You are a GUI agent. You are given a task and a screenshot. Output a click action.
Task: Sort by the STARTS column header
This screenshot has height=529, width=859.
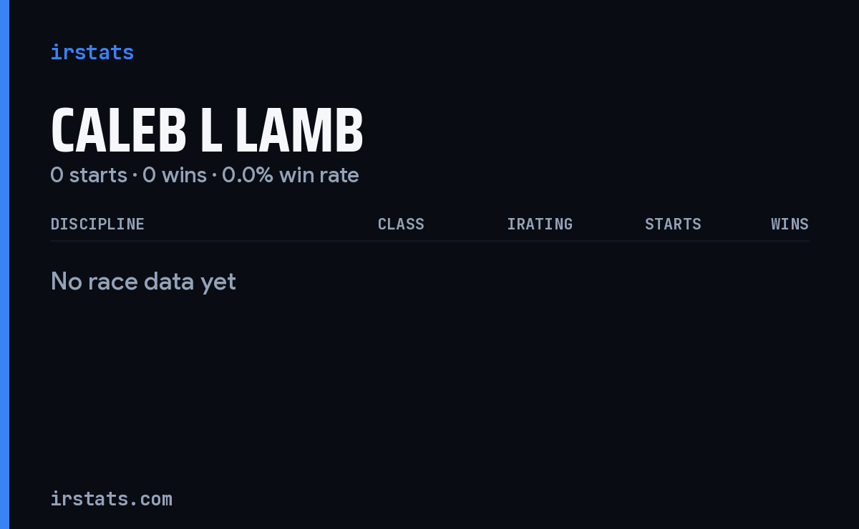pos(673,224)
